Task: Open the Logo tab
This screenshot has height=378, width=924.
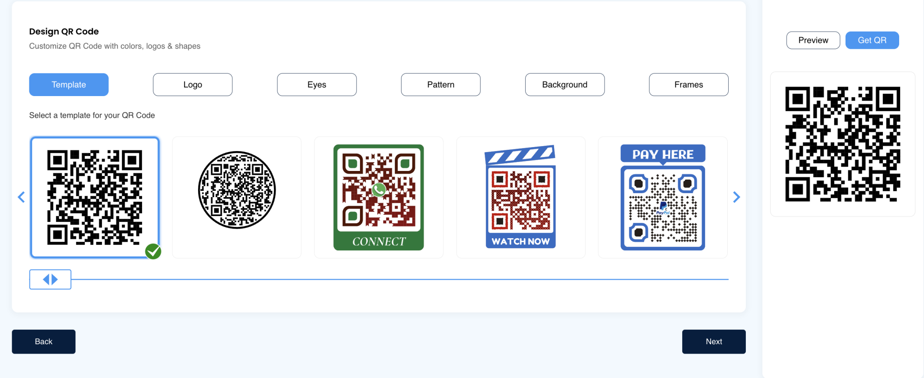Action: tap(193, 85)
